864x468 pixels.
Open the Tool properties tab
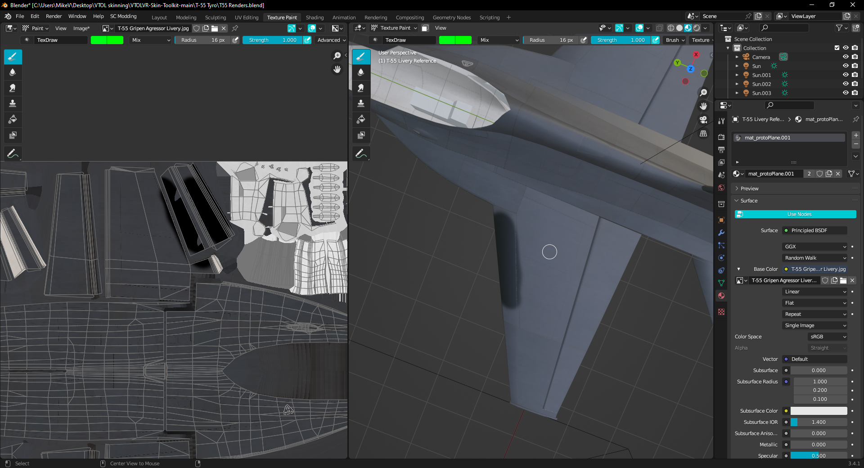click(721, 121)
